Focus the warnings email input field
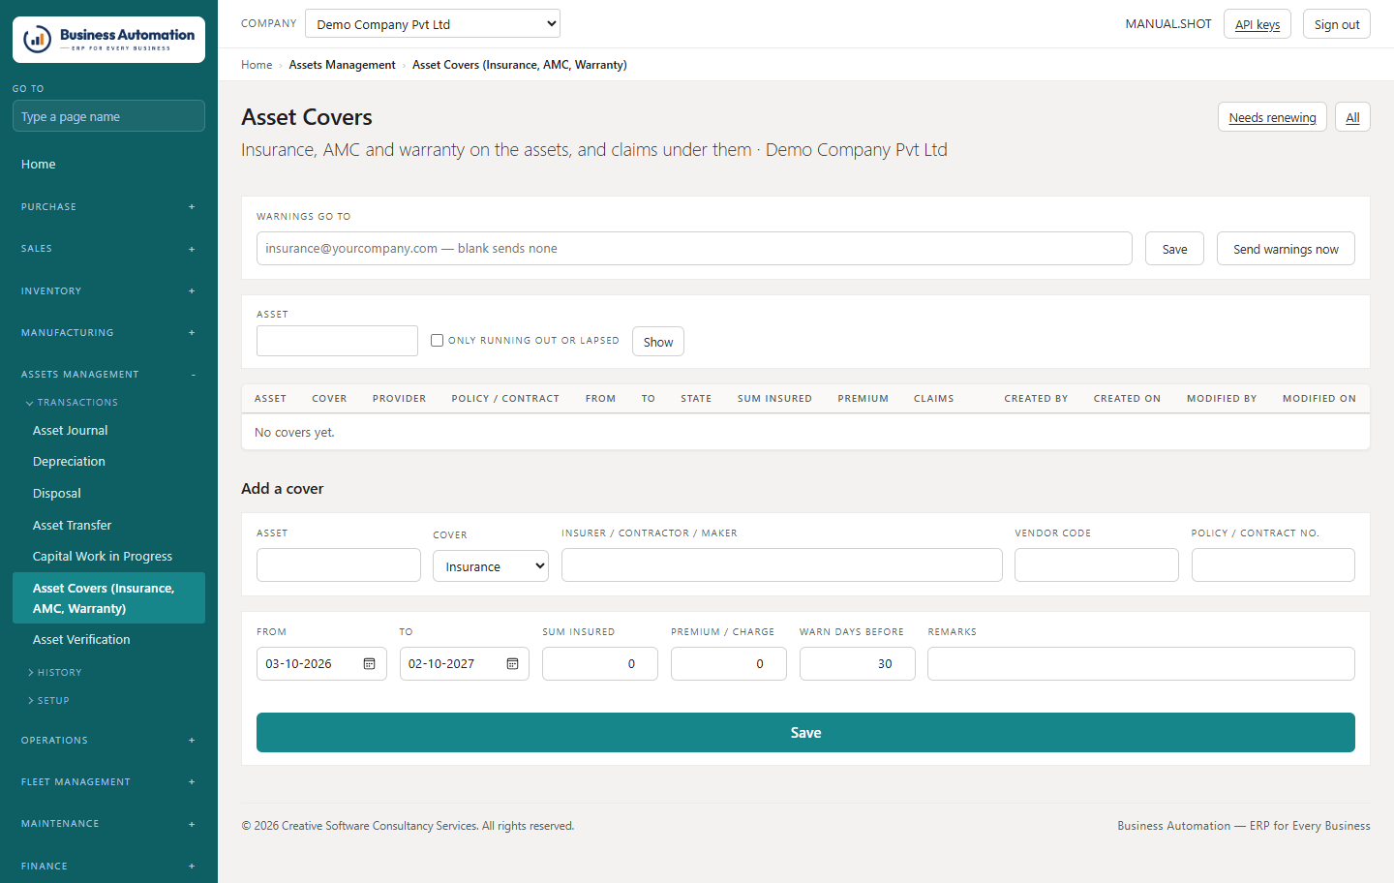The height and width of the screenshot is (883, 1394). [x=694, y=249]
